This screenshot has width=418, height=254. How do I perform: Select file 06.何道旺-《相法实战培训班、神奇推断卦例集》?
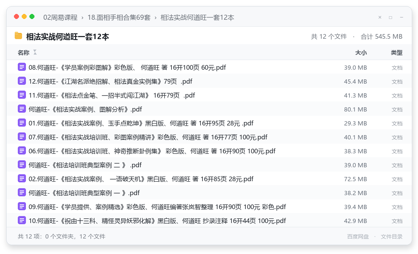click(209, 151)
